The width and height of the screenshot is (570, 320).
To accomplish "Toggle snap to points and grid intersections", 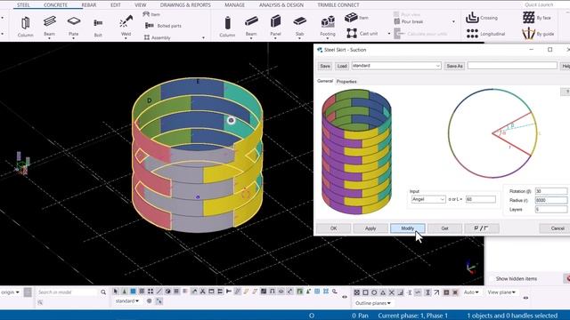I will [x=356, y=292].
